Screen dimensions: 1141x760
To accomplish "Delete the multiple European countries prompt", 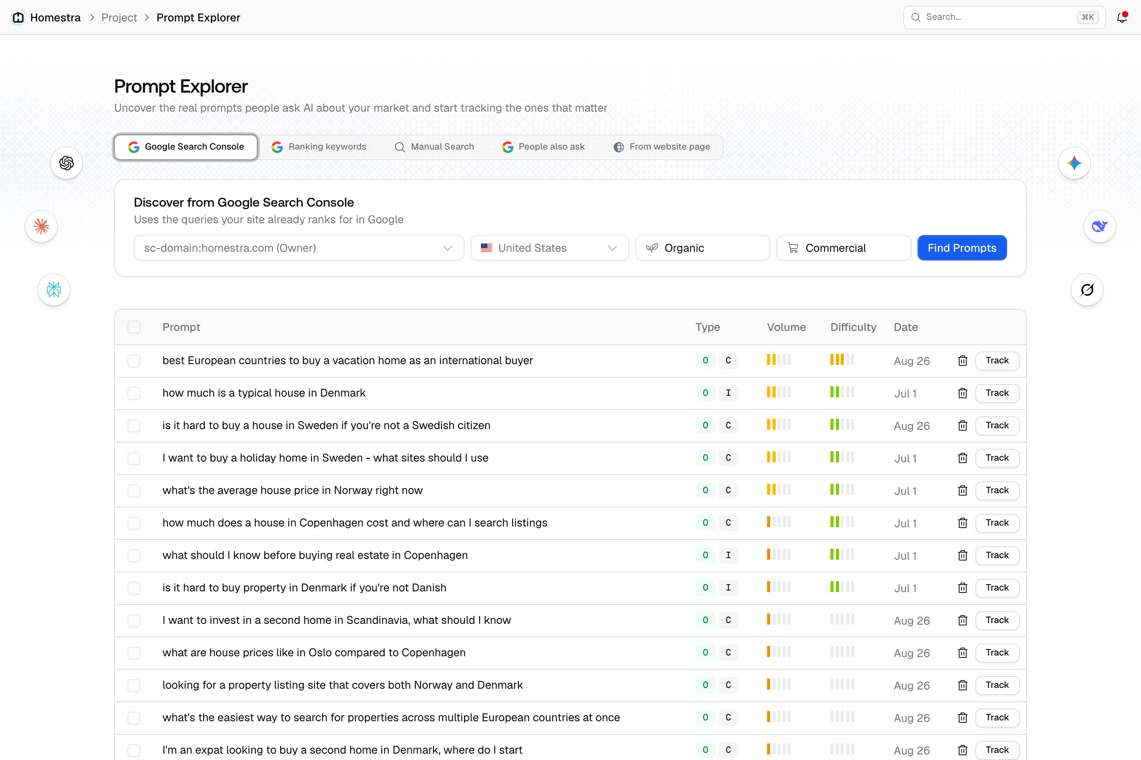I will (x=962, y=718).
